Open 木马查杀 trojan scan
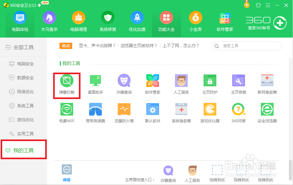The height and width of the screenshot is (185, 293). coord(49,22)
